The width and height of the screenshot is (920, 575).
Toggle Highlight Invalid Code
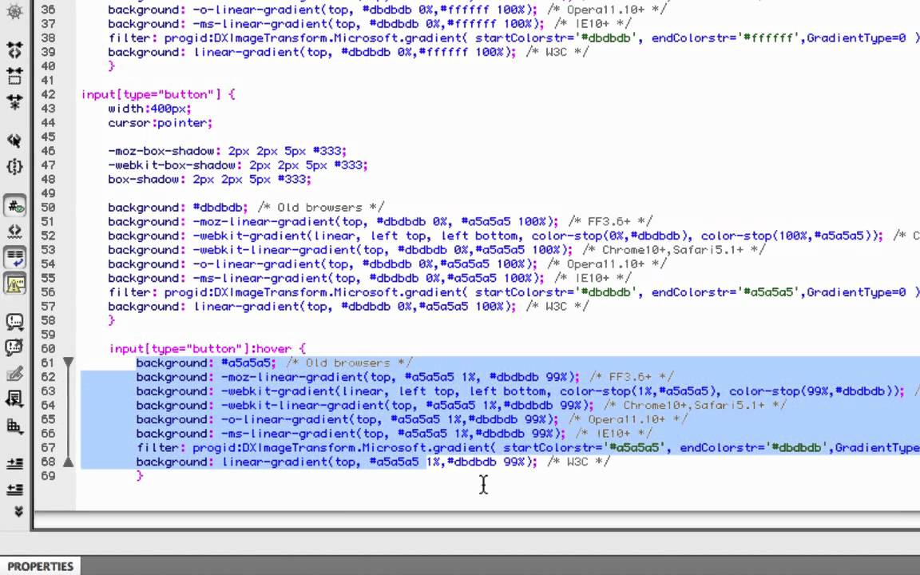(x=14, y=231)
